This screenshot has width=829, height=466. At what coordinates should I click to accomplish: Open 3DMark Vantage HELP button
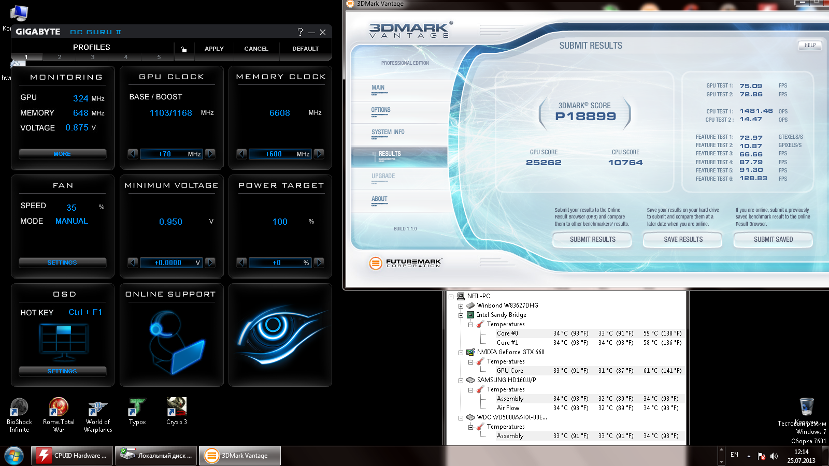(810, 46)
